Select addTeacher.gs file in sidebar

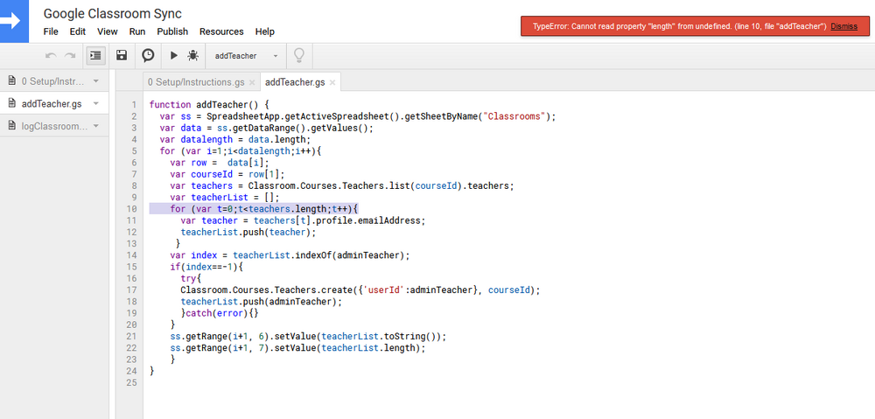52,104
